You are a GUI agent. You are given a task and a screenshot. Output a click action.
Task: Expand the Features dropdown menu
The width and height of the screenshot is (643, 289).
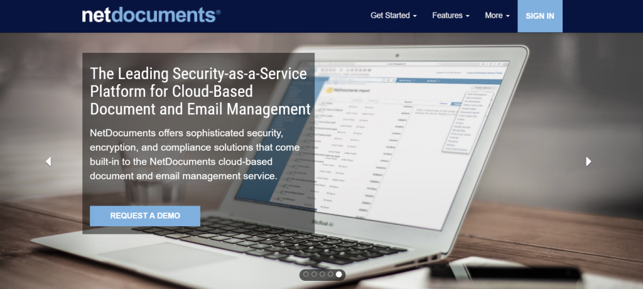coord(451,16)
